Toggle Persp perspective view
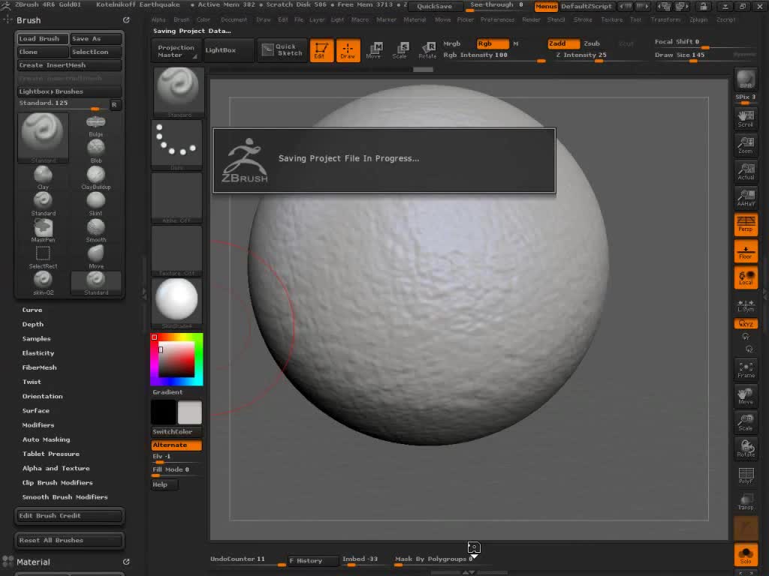Viewport: 769px width, 576px height. (x=746, y=223)
